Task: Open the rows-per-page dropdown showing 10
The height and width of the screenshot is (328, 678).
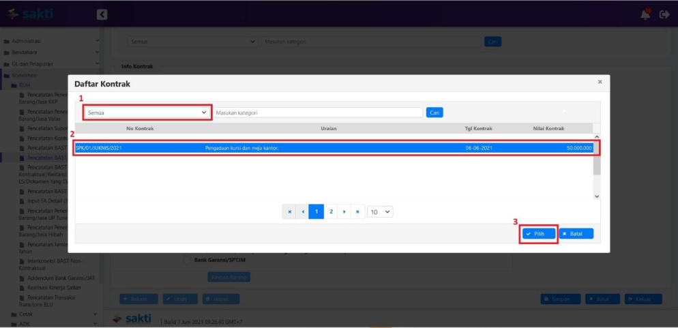Action: [x=380, y=212]
